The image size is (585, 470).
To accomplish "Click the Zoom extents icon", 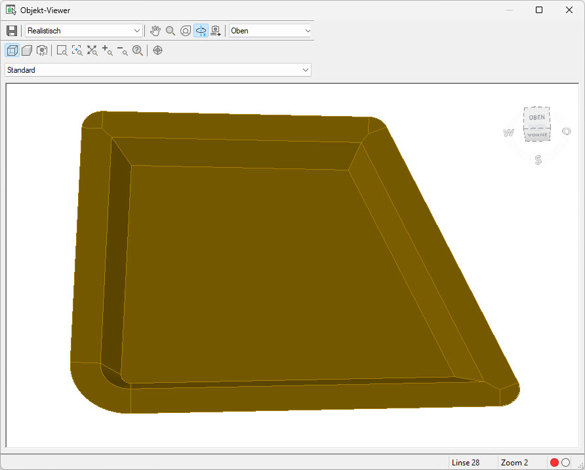I will [92, 50].
